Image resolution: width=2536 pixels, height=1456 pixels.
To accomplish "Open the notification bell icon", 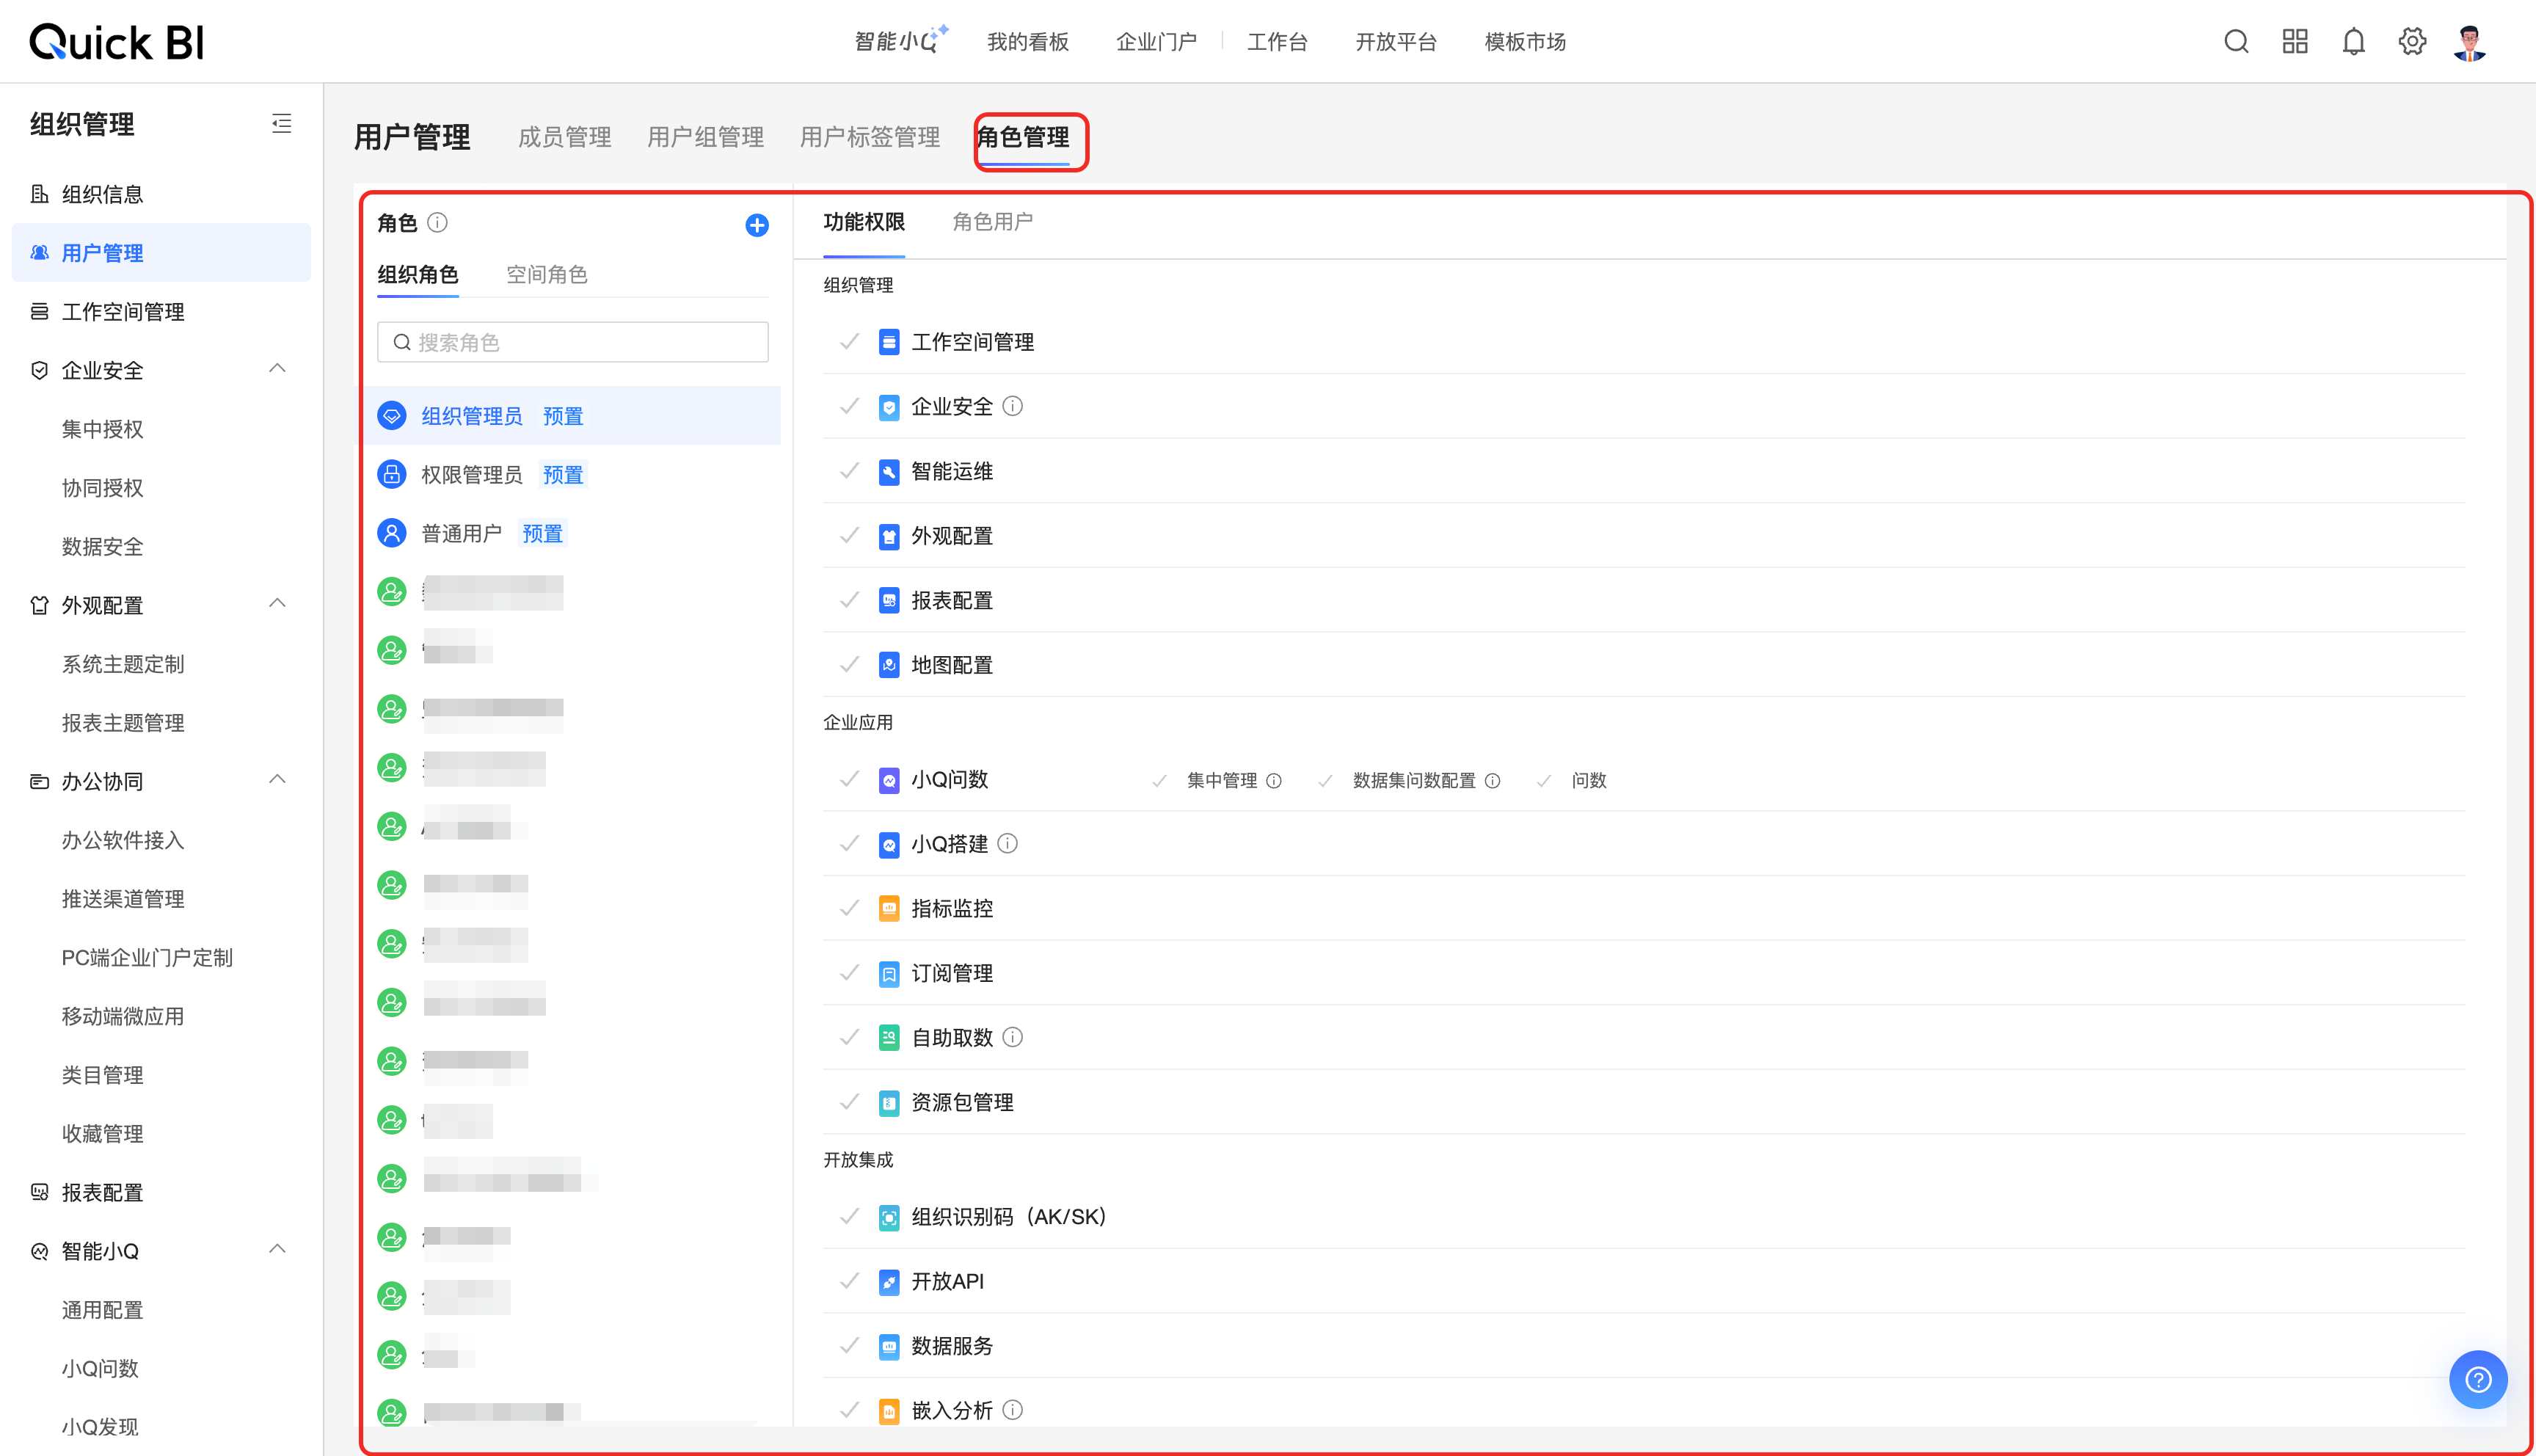I will 2353,42.
